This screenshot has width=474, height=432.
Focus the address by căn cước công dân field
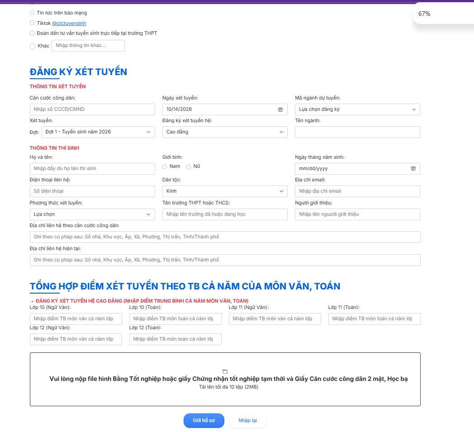pyautogui.click(x=225, y=237)
